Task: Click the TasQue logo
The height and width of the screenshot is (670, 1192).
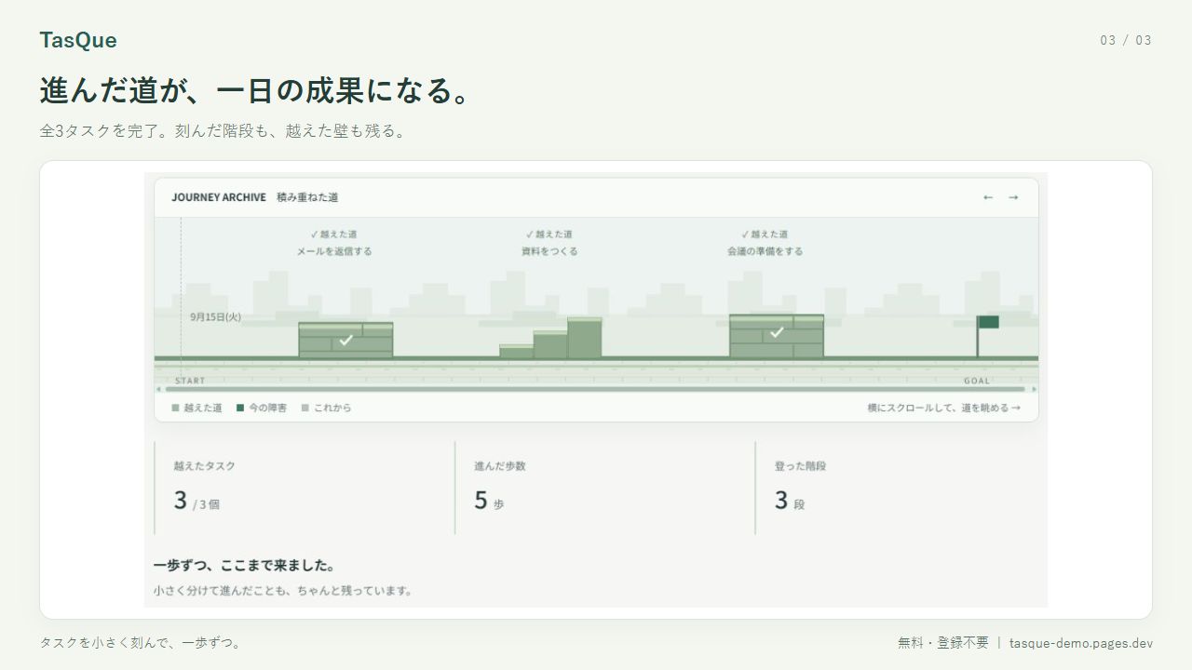Action: pos(78,40)
